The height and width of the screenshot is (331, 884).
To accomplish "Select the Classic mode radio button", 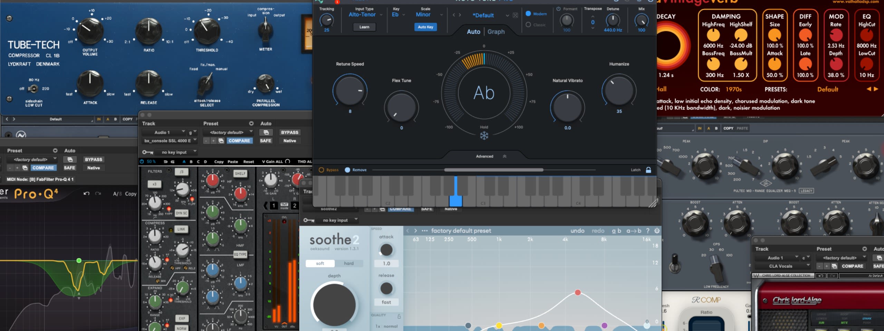I will click(528, 25).
